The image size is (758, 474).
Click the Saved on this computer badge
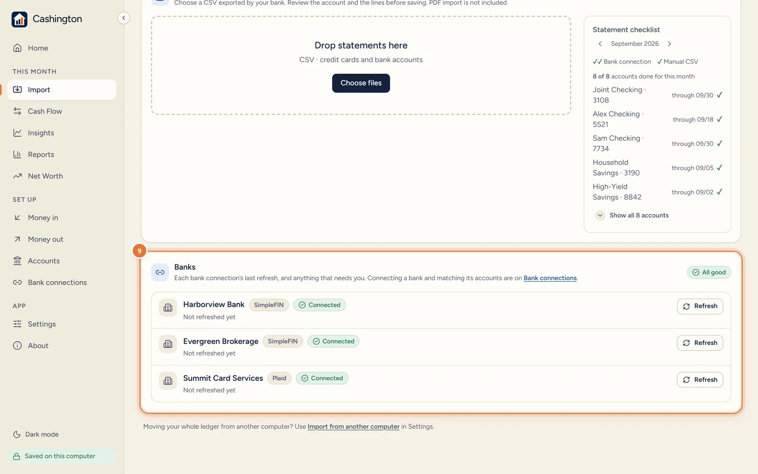click(x=62, y=456)
